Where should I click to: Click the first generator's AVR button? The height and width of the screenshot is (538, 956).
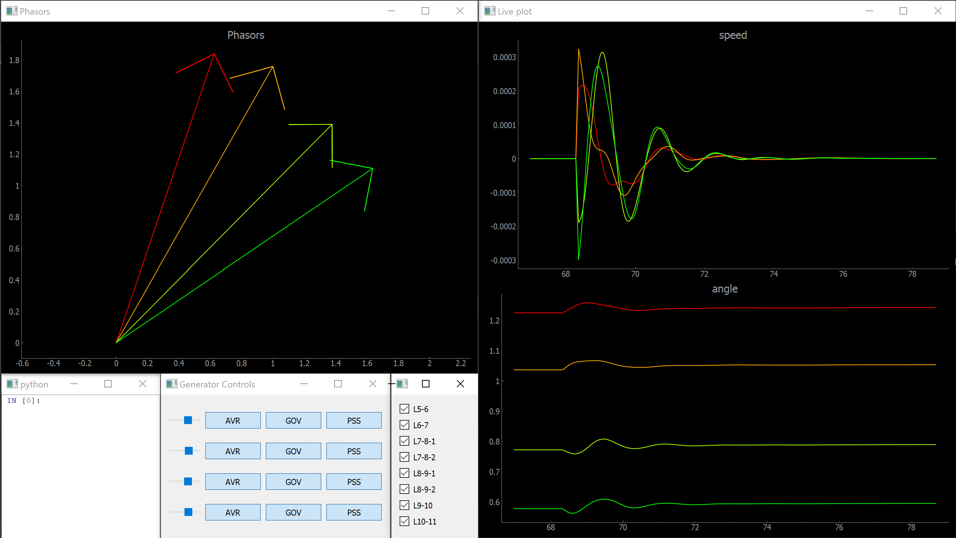pyautogui.click(x=233, y=420)
